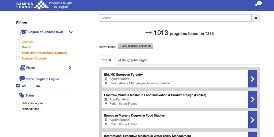Check the Summer Courses checkbox
The height and width of the screenshot is (137, 274).
coord(18,58)
